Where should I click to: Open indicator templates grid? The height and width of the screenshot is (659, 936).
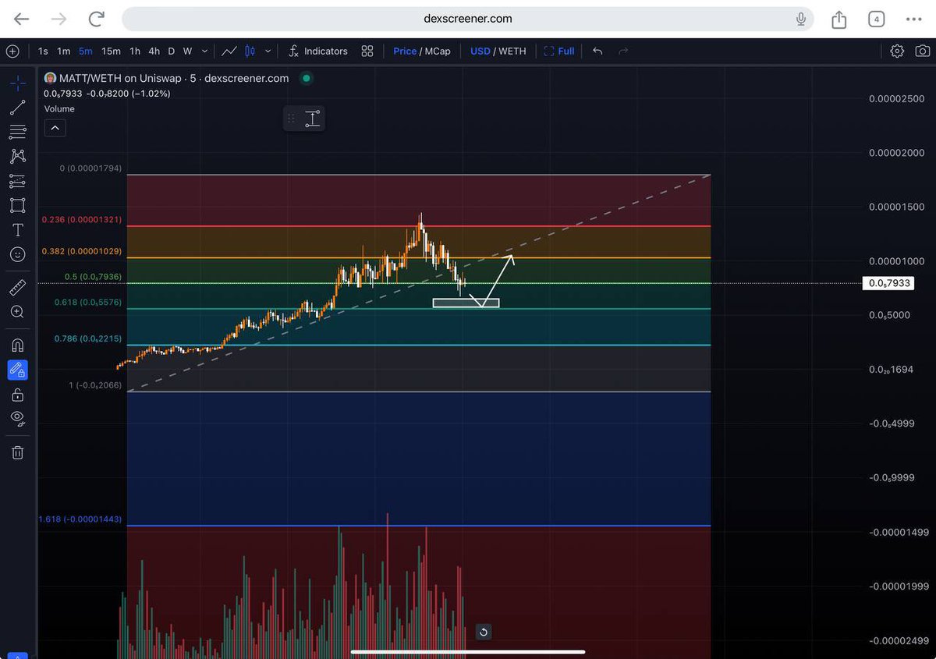367,51
